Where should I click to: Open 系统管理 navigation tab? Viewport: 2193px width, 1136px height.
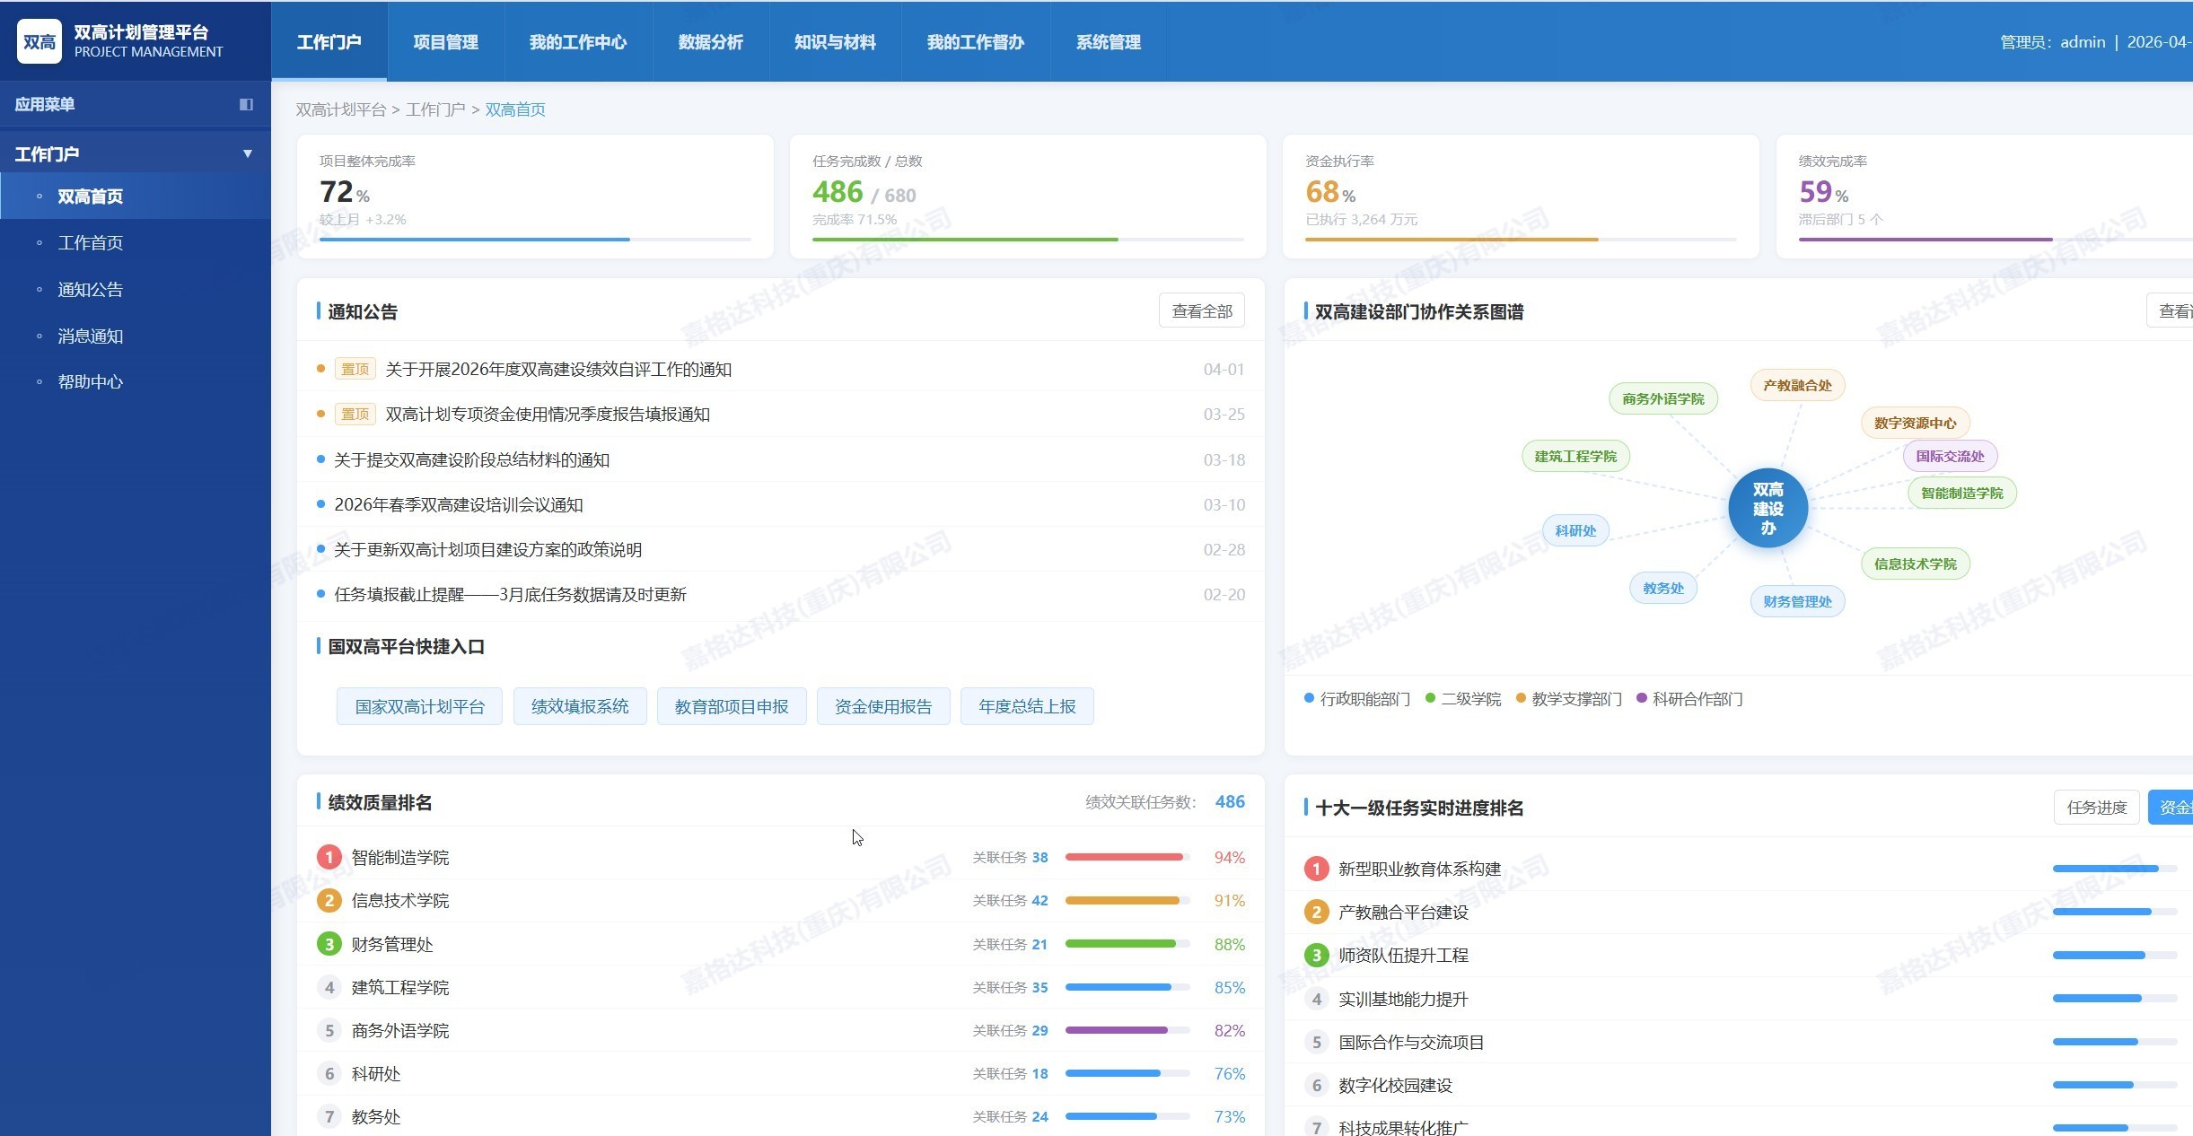click(x=1108, y=42)
